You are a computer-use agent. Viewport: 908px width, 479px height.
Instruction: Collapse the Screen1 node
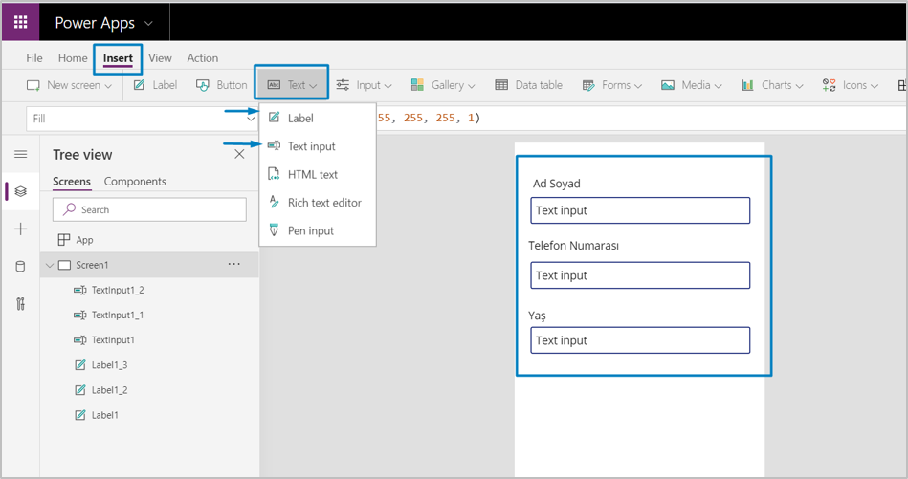coord(50,265)
